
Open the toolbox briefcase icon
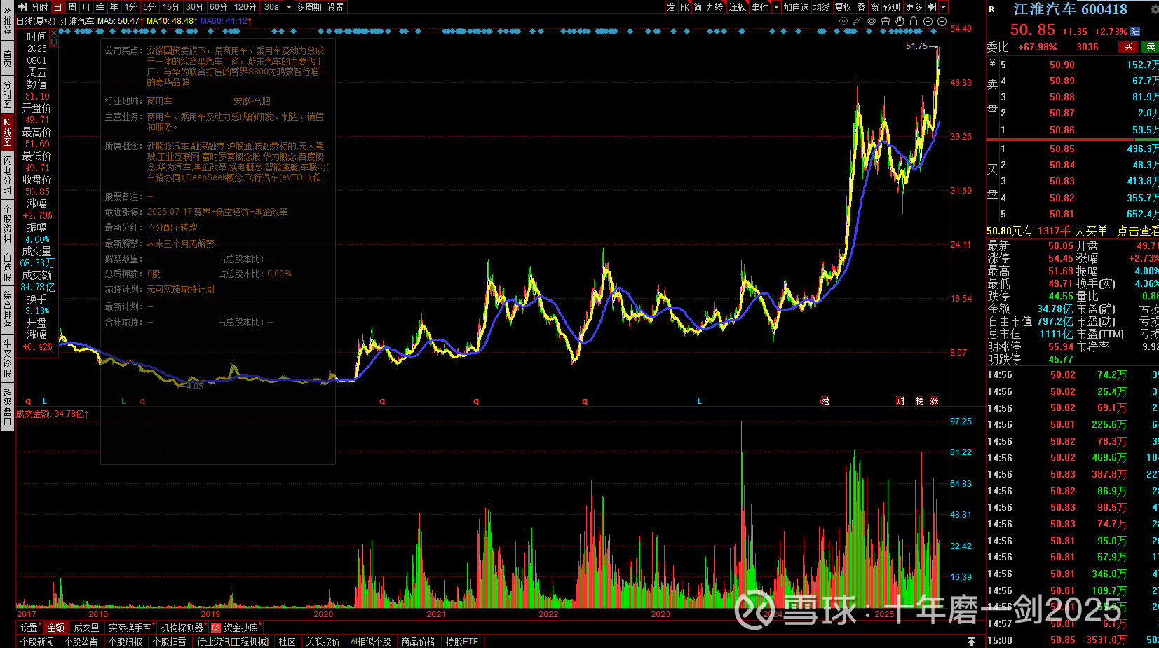coord(886,21)
